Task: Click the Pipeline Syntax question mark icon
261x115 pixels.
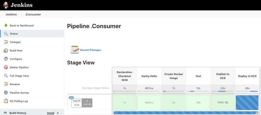Action: click(6, 93)
